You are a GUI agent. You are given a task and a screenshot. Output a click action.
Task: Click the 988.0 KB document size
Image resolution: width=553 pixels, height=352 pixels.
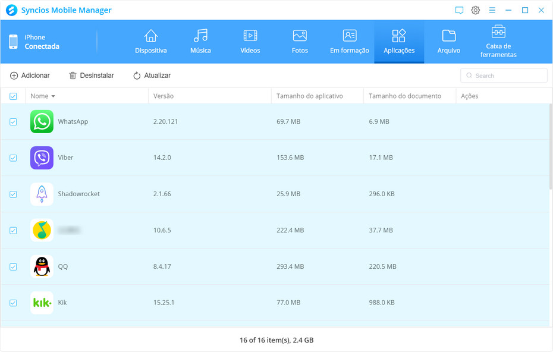coord(382,303)
